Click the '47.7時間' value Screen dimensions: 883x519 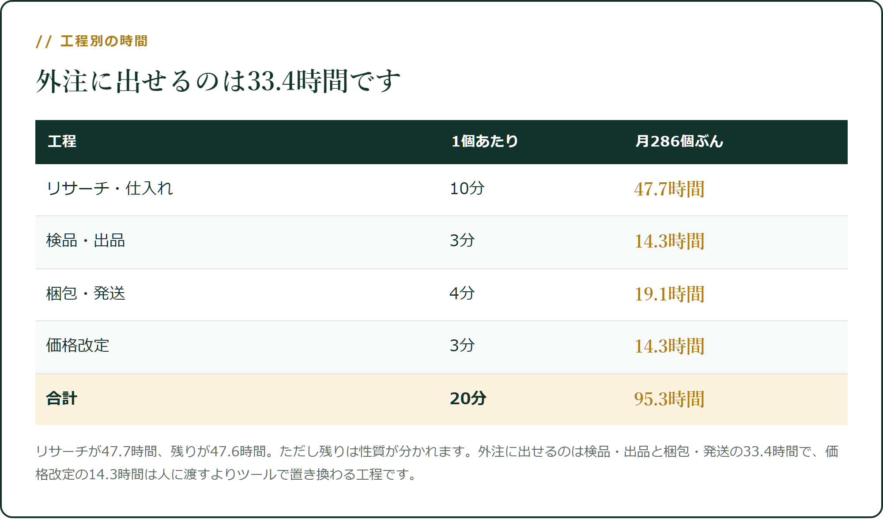point(669,189)
